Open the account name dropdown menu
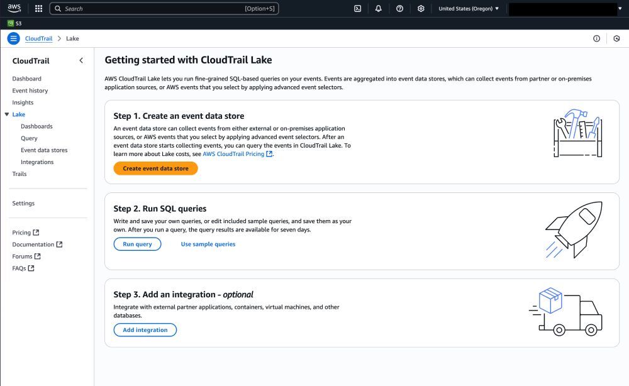 click(565, 8)
